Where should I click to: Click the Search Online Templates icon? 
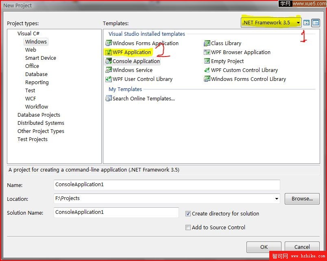coord(109,98)
